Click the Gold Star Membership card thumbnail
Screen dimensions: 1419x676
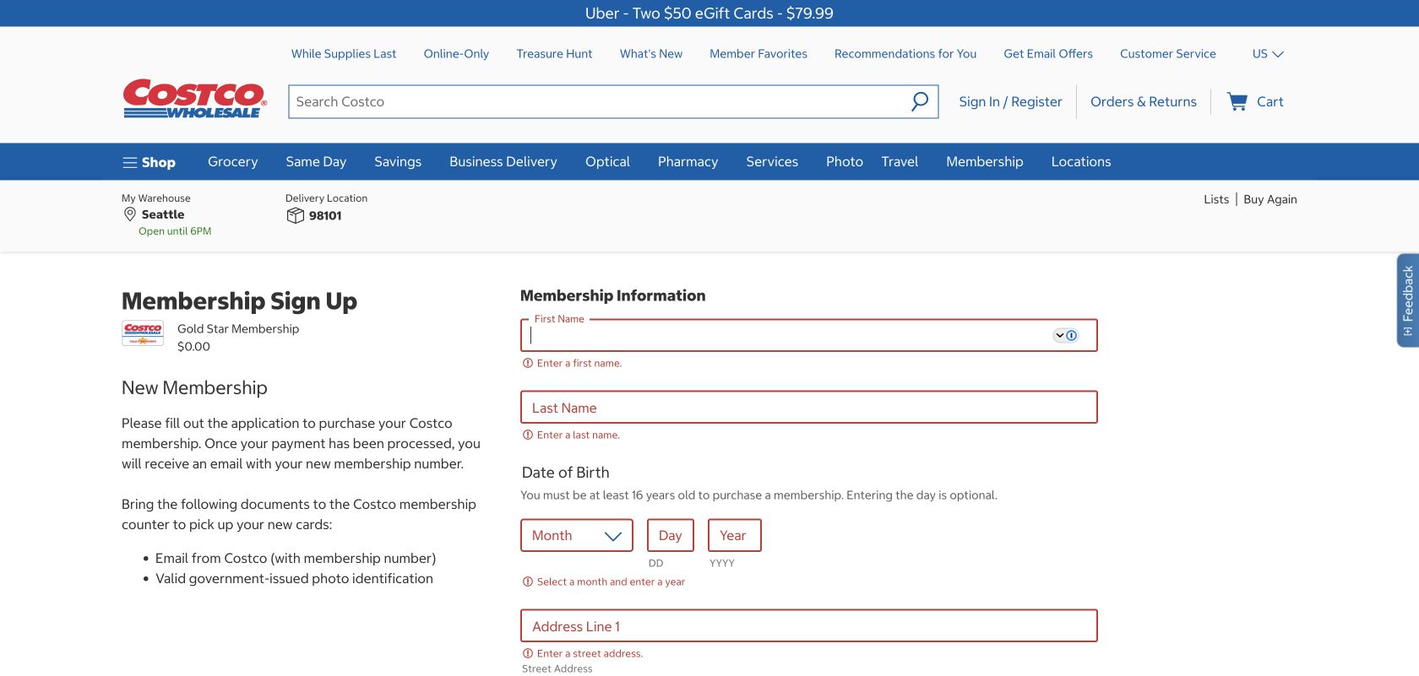[x=143, y=333]
